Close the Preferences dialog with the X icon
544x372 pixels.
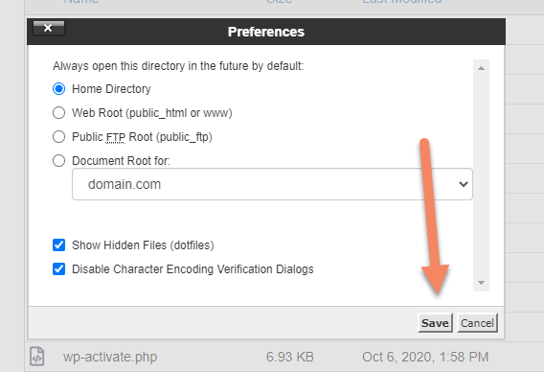pos(49,28)
